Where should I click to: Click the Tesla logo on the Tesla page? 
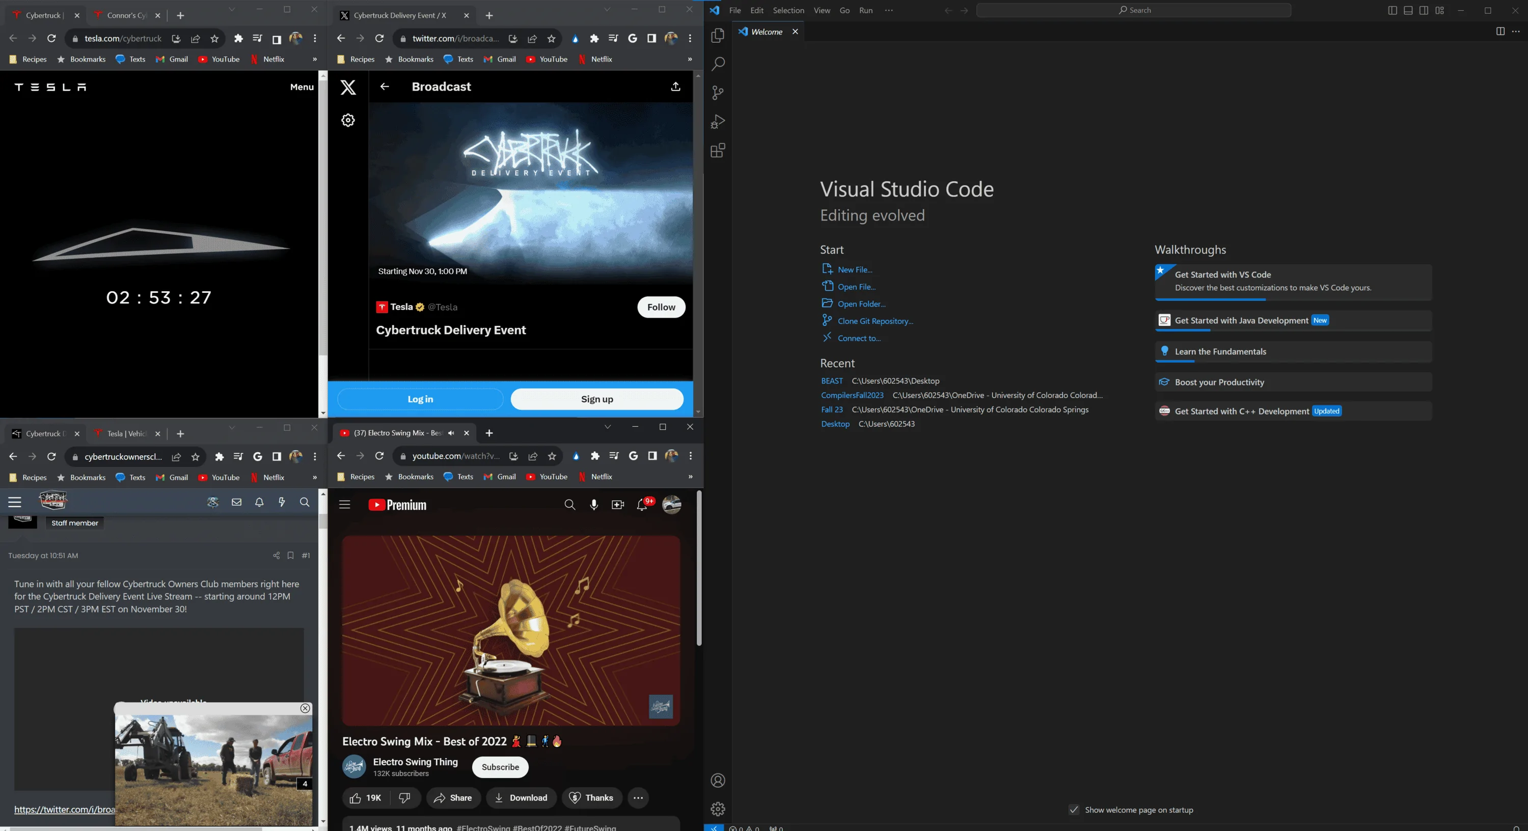(x=50, y=87)
